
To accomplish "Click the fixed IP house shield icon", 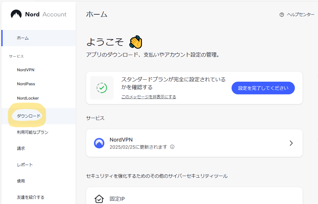I will [x=99, y=199].
